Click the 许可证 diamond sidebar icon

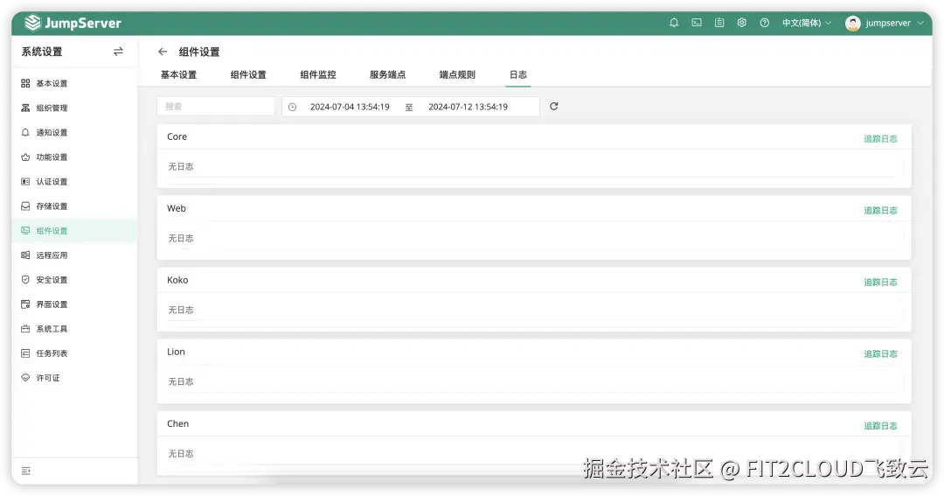click(x=25, y=378)
